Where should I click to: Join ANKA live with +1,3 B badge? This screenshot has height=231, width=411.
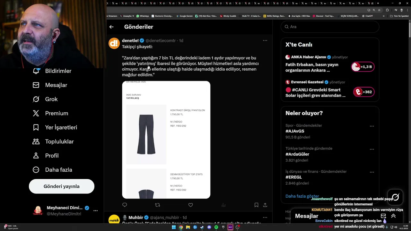[x=363, y=67]
